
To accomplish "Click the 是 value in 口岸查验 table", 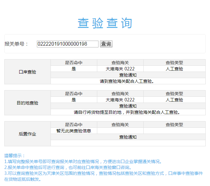I will (x=74, y=69).
